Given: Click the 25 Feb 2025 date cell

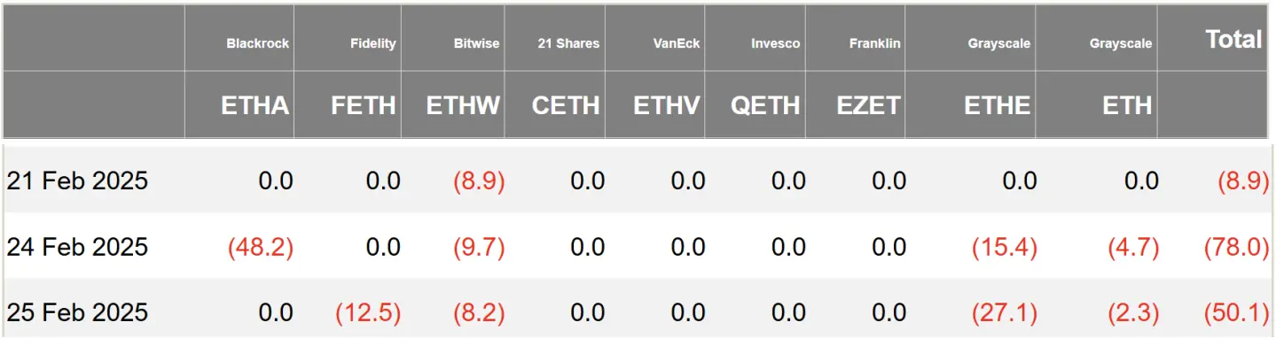Looking at the screenshot, I should 77,312.
